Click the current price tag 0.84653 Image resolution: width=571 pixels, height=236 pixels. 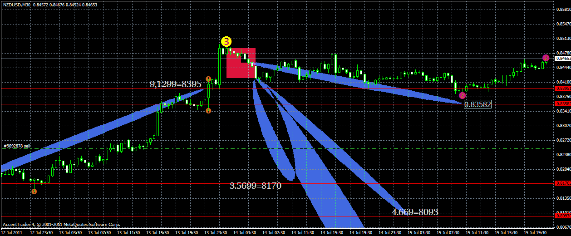(562, 59)
